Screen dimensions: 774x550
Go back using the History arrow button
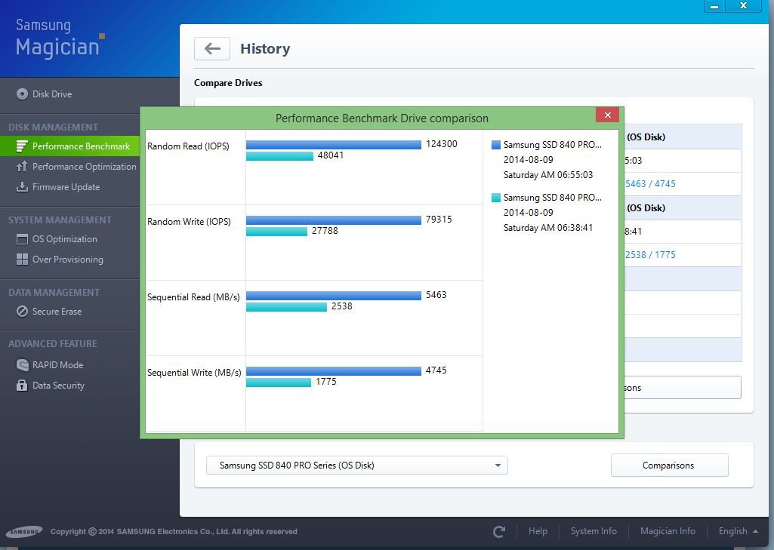click(x=212, y=48)
